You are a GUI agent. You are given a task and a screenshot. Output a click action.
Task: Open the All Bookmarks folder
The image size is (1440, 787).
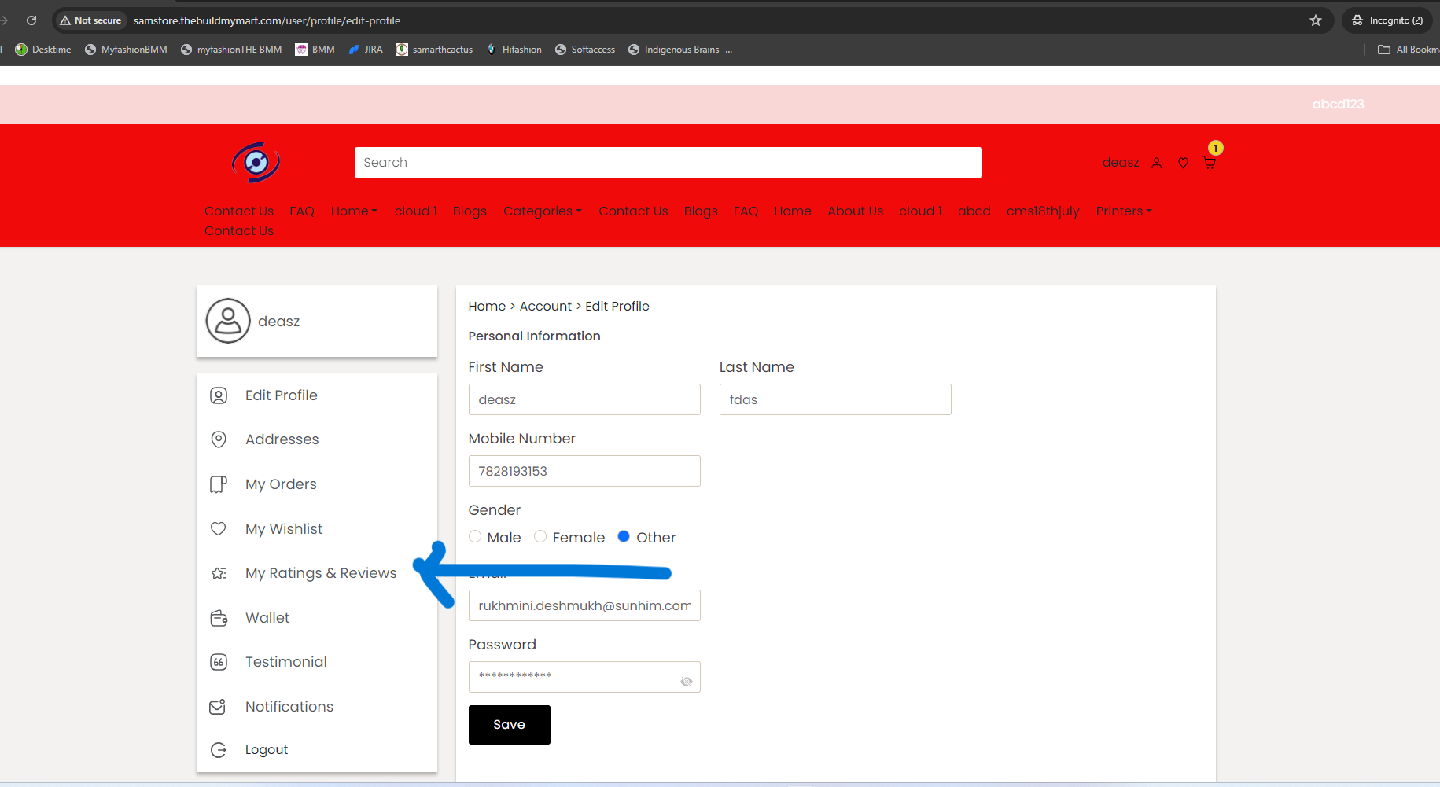[x=1408, y=50]
